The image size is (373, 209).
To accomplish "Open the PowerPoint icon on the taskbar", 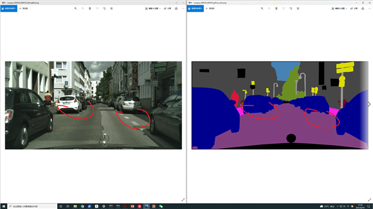I will (132, 207).
